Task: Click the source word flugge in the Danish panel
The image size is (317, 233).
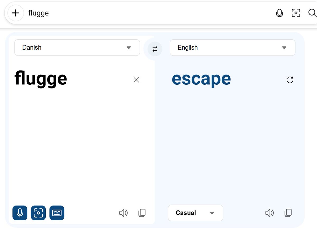Action: tap(41, 79)
